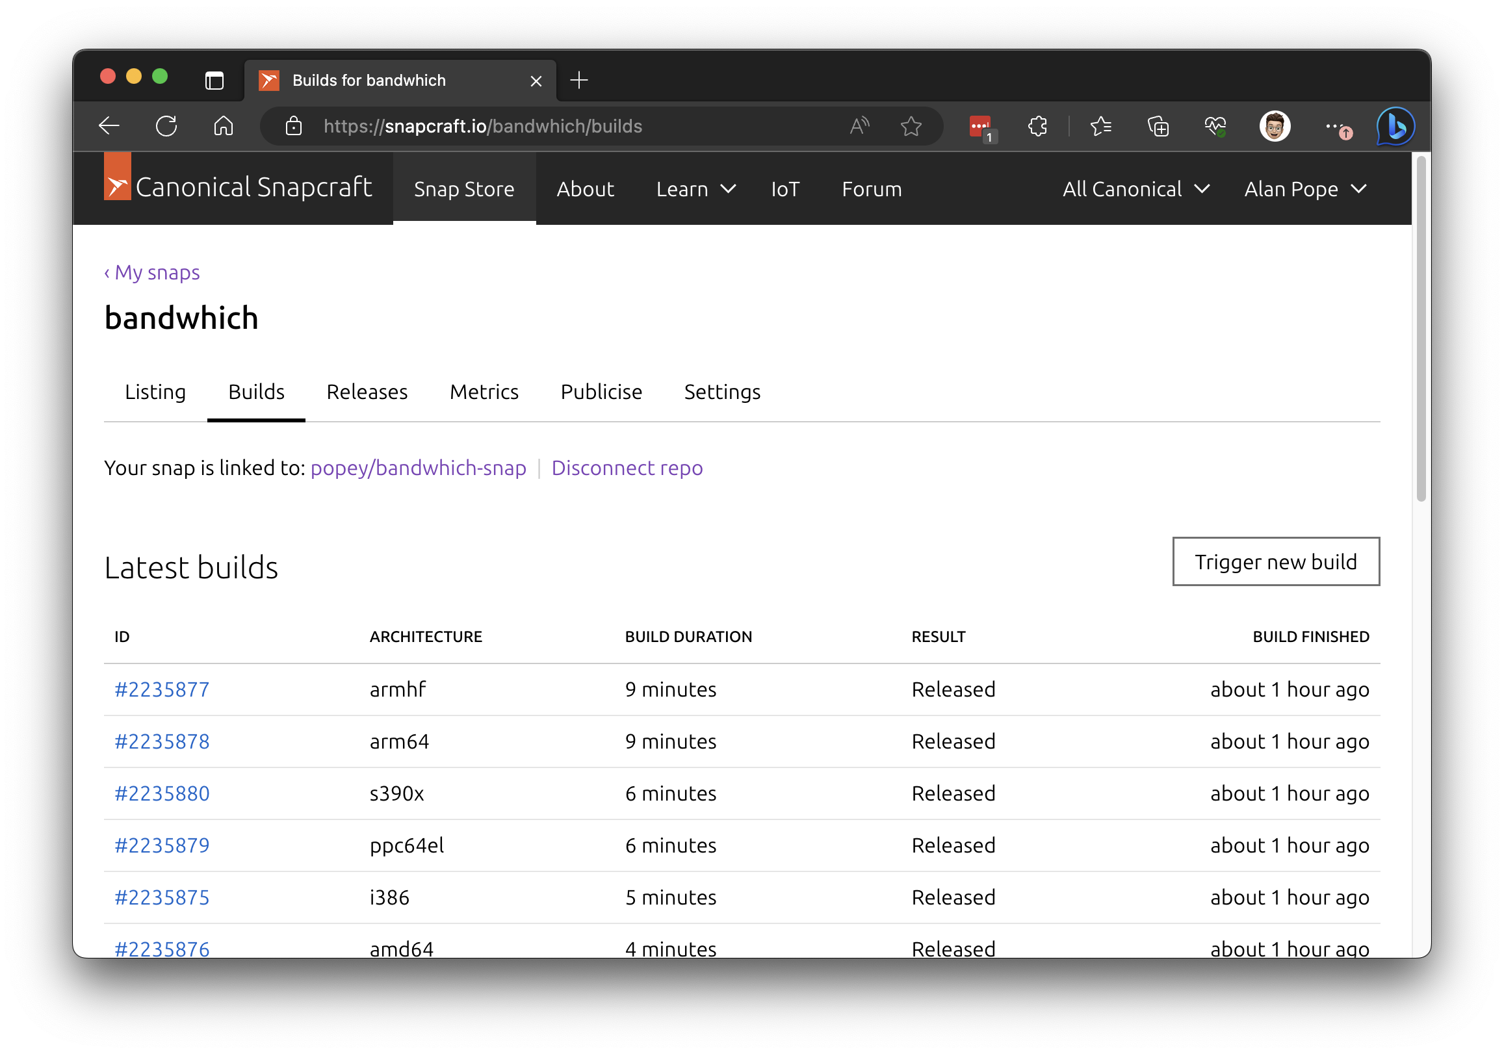Open the Bing chat sidebar icon
The width and height of the screenshot is (1504, 1054).
pyautogui.click(x=1395, y=126)
